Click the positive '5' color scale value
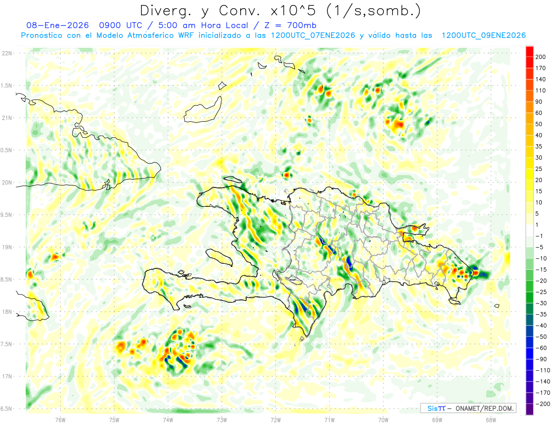The width and height of the screenshot is (551, 426). pos(538,214)
